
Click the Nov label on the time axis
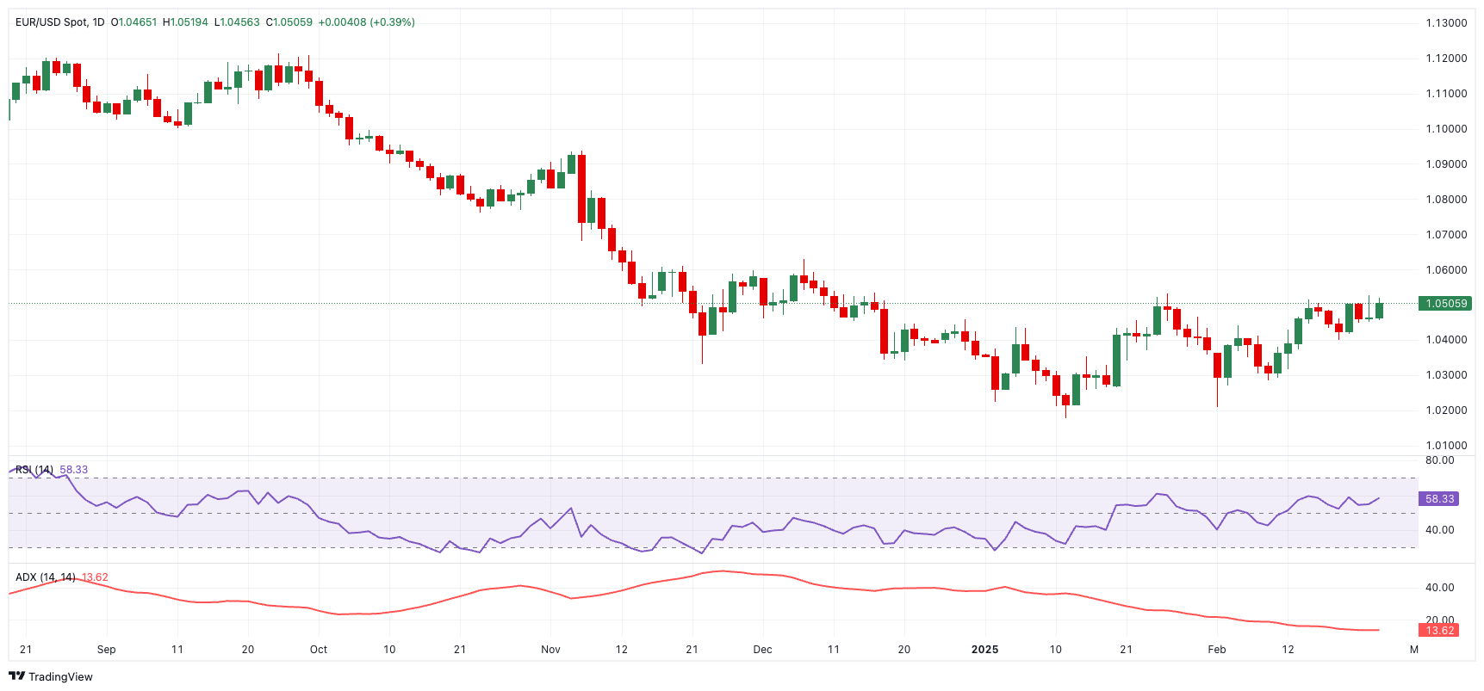click(550, 650)
